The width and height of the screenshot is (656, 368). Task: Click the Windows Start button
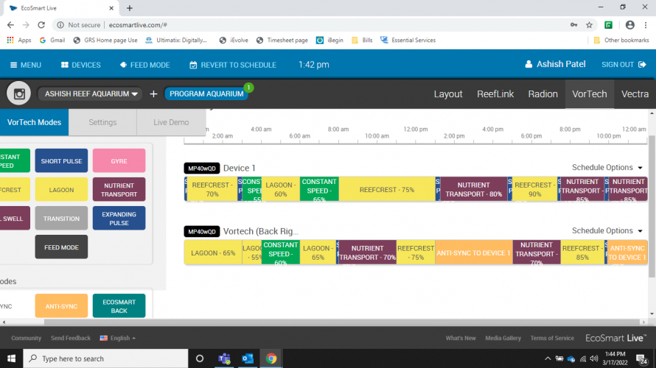click(x=11, y=358)
